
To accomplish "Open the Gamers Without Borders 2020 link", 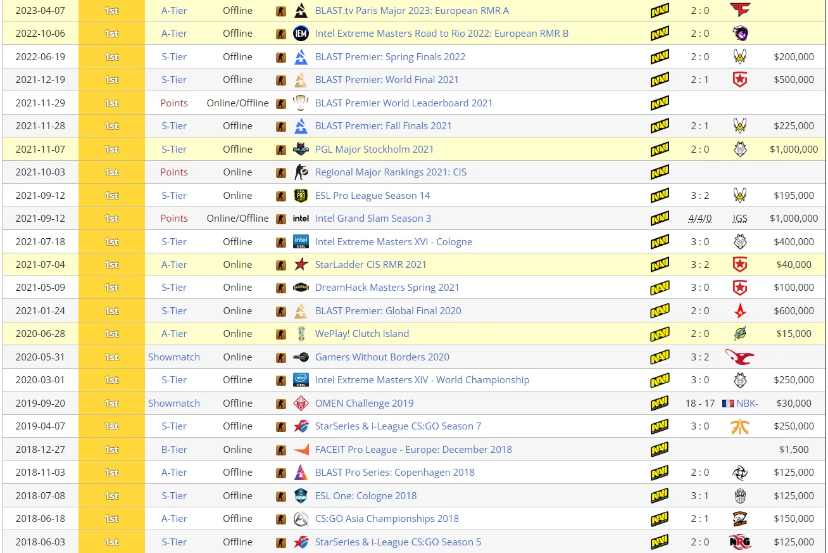I will [382, 357].
